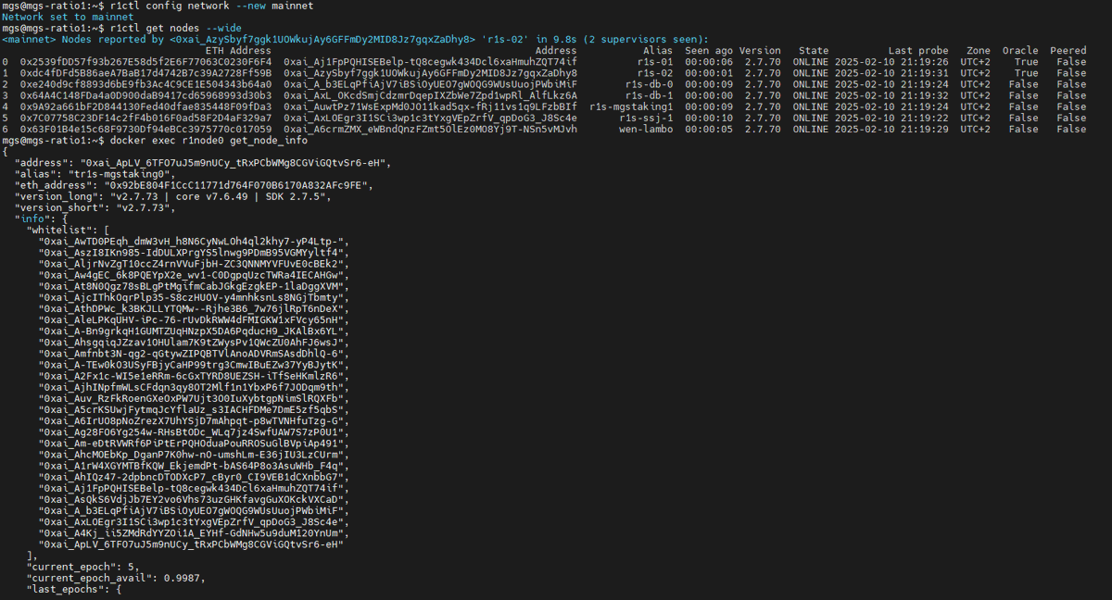Click whitelist entry 0xai_AjcIThkOqrPlp35...
Image resolution: width=1112 pixels, height=600 pixels.
click(x=191, y=296)
